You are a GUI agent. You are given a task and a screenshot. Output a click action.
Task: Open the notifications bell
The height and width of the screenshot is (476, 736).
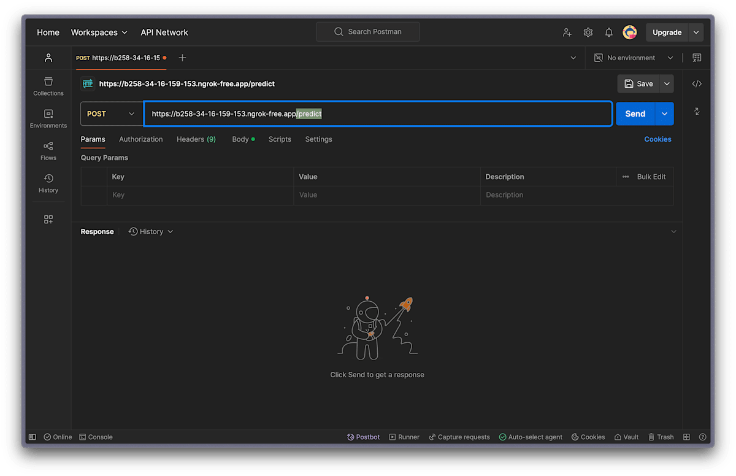609,33
